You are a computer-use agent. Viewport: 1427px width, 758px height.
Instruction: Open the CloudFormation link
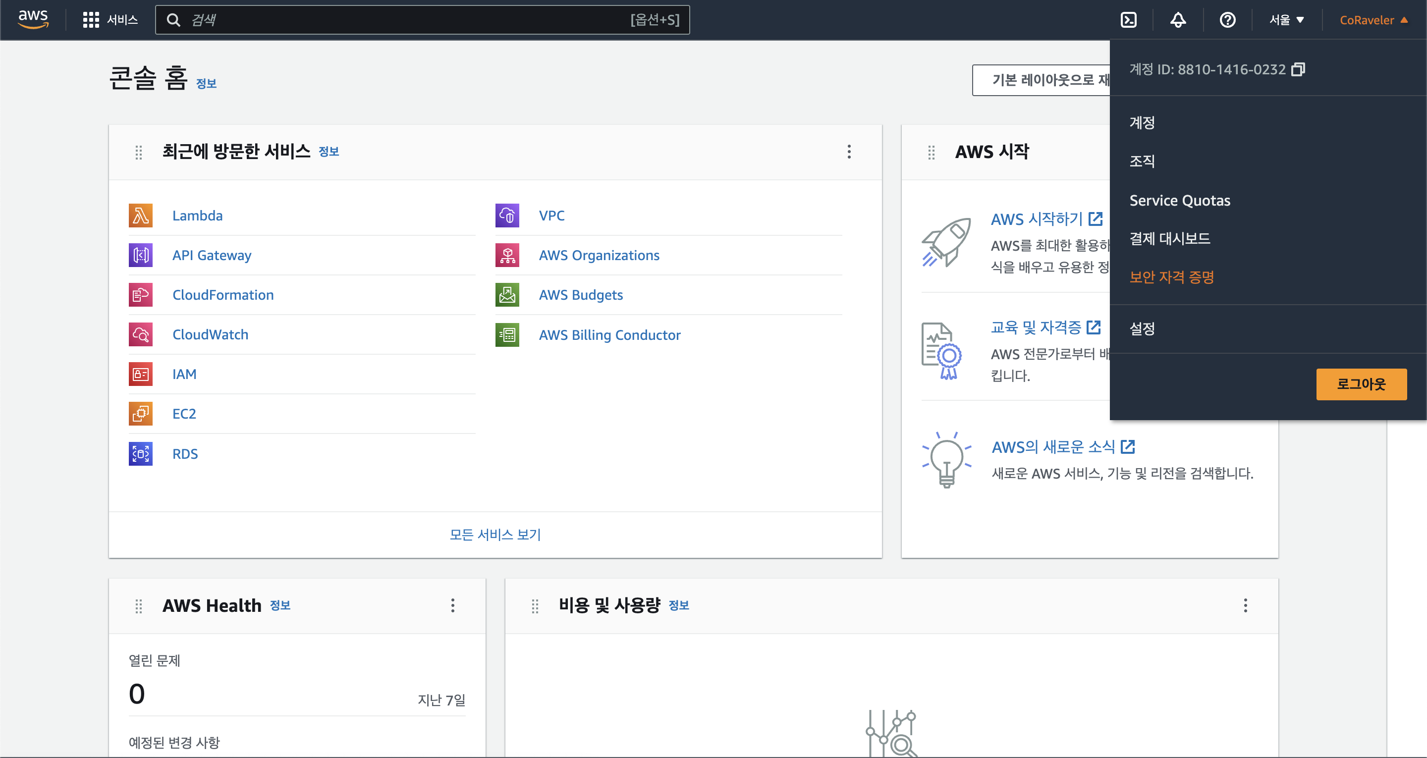tap(222, 295)
